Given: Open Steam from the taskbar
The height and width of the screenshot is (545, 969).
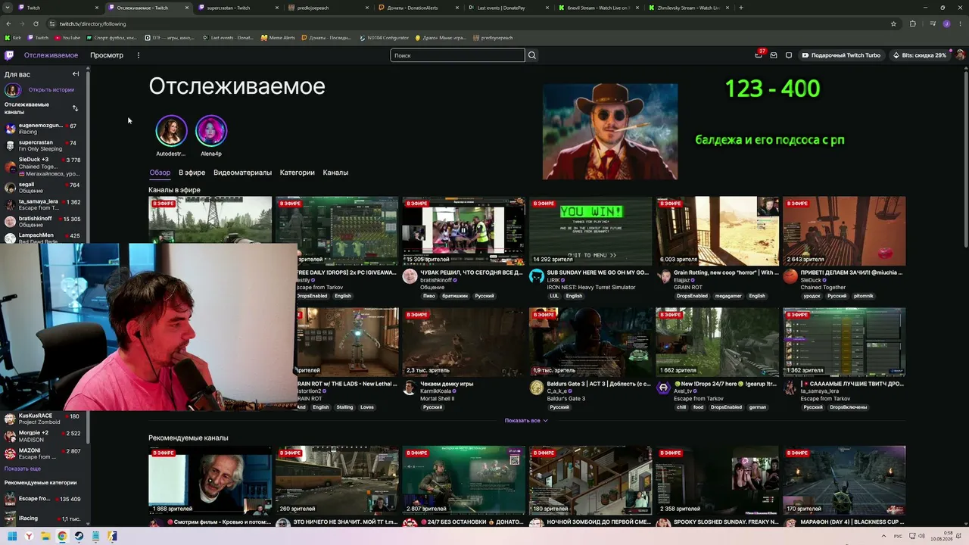Looking at the screenshot, I should point(79,537).
